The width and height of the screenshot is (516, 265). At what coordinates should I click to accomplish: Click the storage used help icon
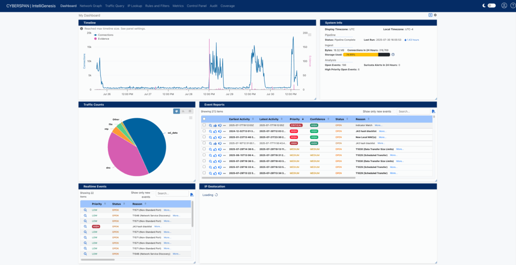(x=393, y=54)
